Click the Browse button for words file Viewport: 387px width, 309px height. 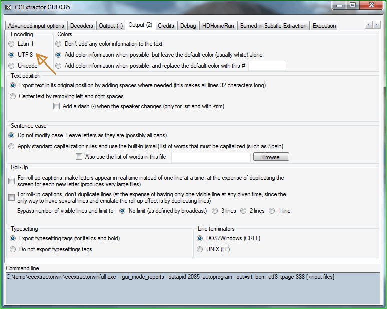tap(271, 157)
